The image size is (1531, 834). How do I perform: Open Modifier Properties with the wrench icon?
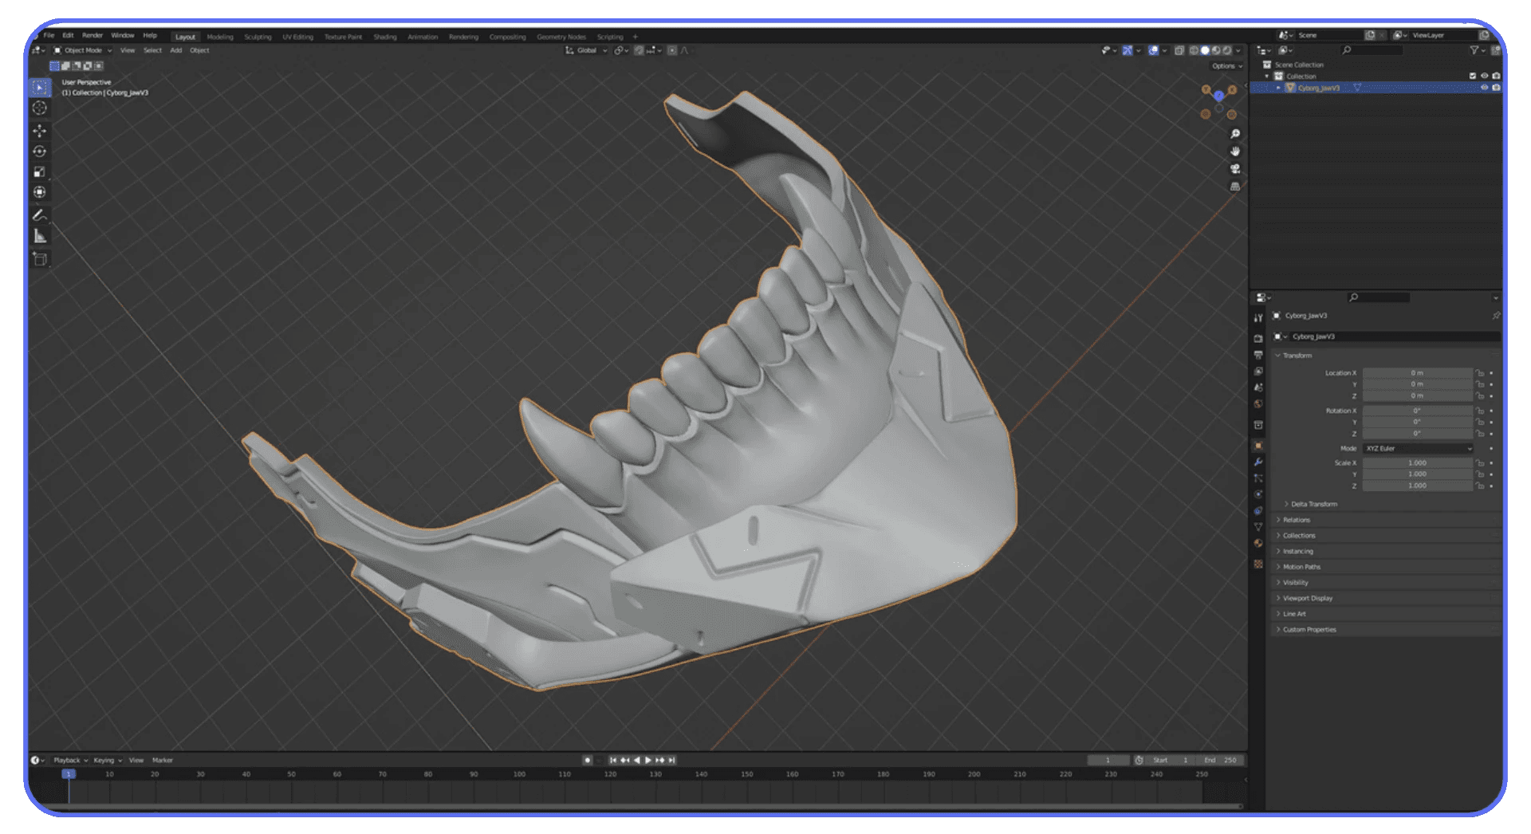[x=1258, y=462]
